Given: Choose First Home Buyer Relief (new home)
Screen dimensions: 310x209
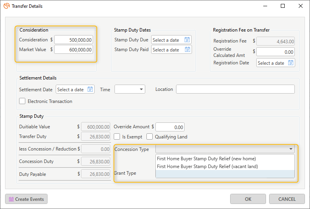Looking at the screenshot, I should coord(225,159).
